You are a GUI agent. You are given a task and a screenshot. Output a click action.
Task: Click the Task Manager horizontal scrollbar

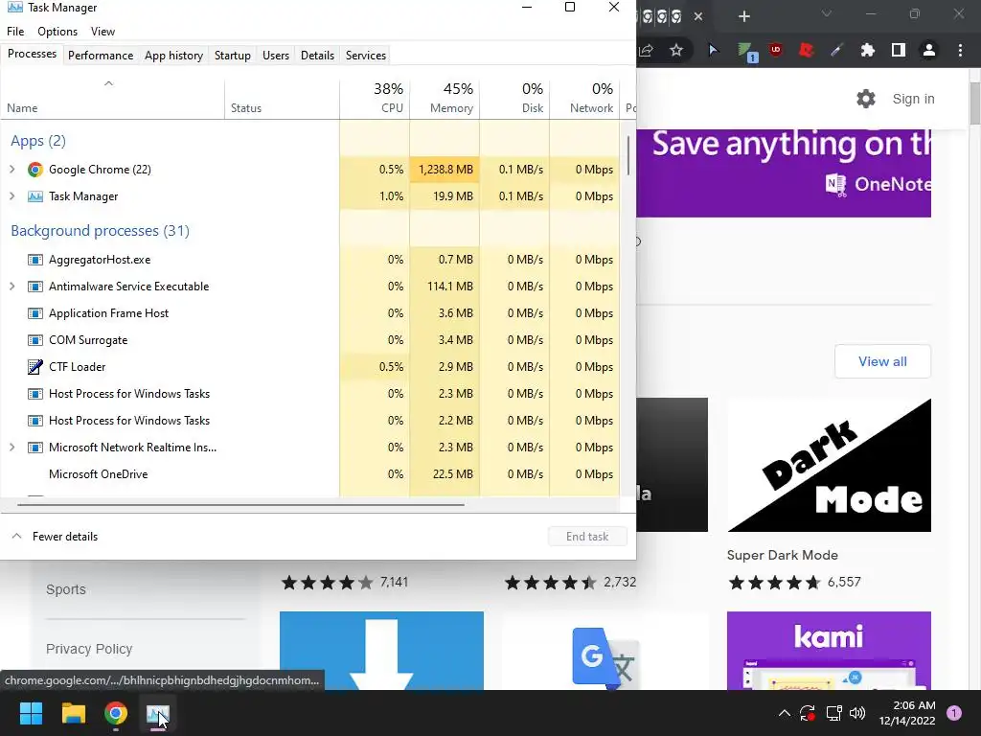click(x=240, y=504)
